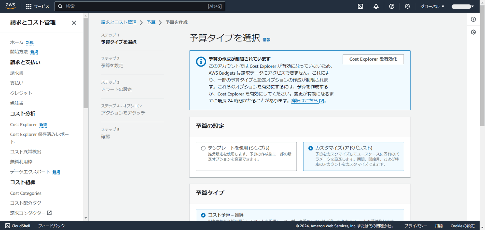The height and width of the screenshot is (230, 485).
Task: Click the Cost Explorer を有効化 button
Action: click(373, 59)
